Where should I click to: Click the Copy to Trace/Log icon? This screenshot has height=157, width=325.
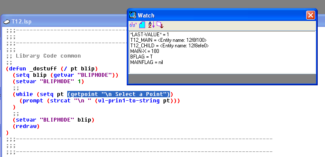point(160,25)
